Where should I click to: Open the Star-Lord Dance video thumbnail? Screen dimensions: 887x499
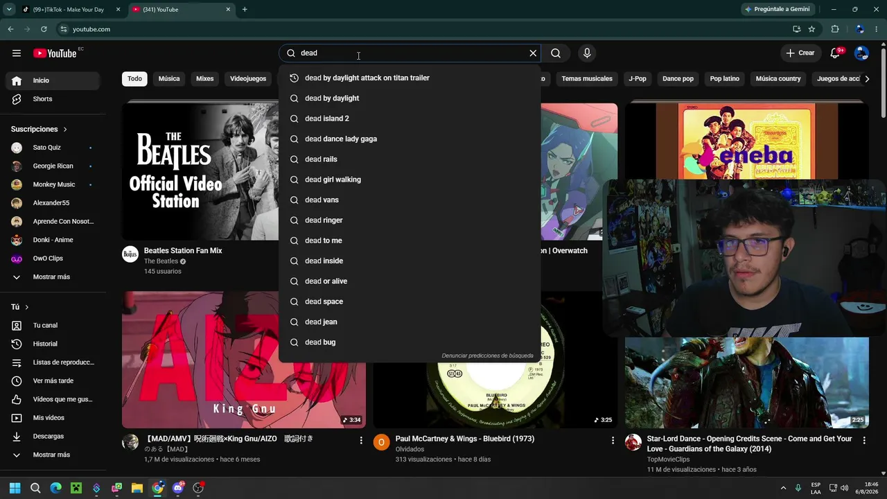point(747,383)
